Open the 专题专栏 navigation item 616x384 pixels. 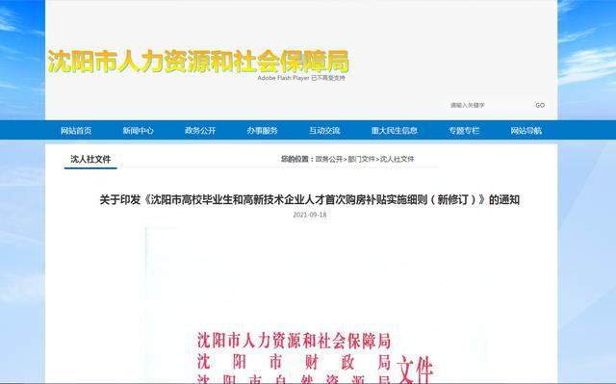(464, 130)
